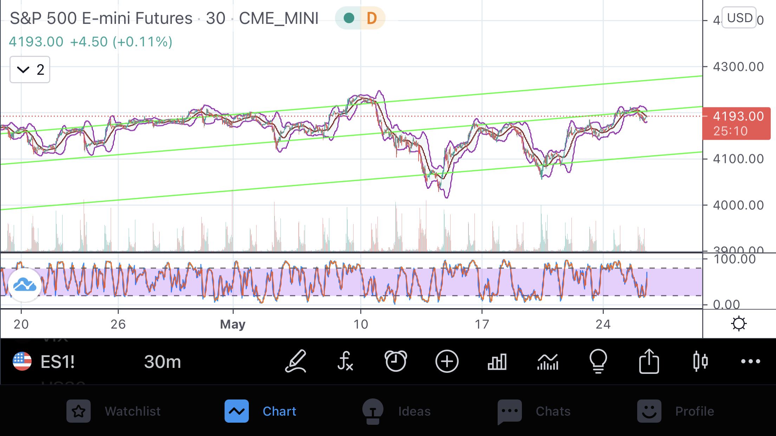Click the 17 date on time axis
Viewport: 776px width, 436px height.
click(482, 324)
